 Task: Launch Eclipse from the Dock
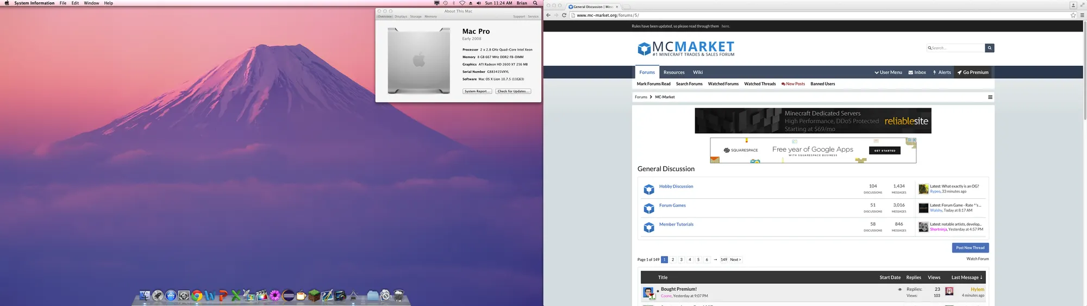288,296
